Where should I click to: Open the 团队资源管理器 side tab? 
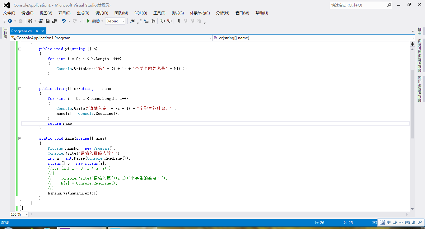tap(420, 89)
